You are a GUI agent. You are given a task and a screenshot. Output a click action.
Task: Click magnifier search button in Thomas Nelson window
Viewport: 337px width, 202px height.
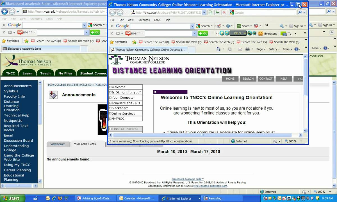300,13
